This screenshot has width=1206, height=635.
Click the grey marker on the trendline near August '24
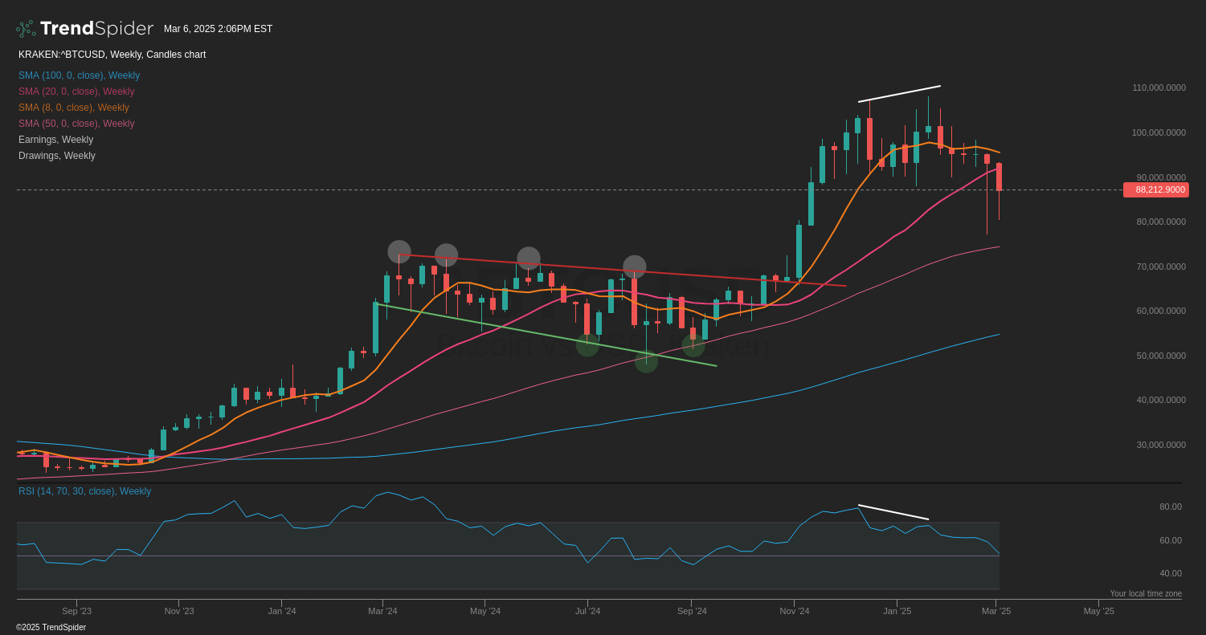tap(634, 265)
